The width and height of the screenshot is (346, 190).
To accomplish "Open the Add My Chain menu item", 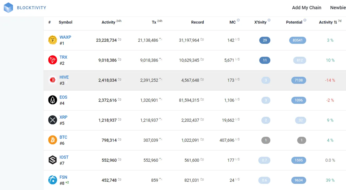I will (307, 8).
